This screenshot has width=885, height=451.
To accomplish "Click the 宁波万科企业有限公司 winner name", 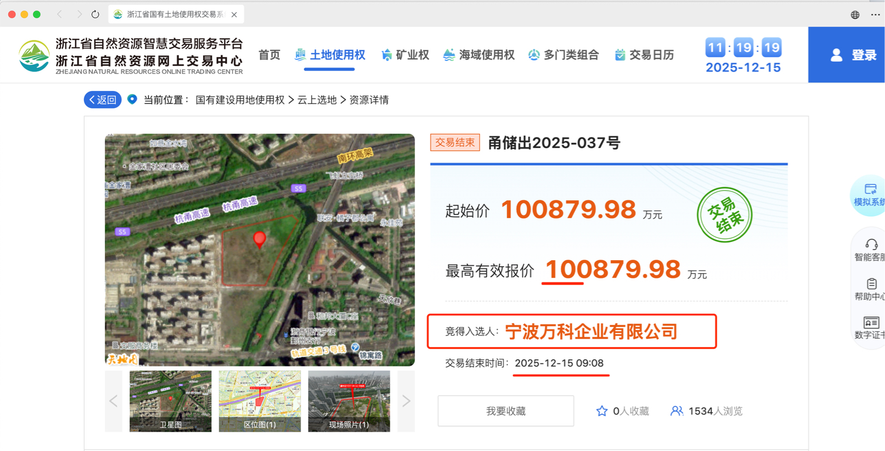I will [591, 332].
